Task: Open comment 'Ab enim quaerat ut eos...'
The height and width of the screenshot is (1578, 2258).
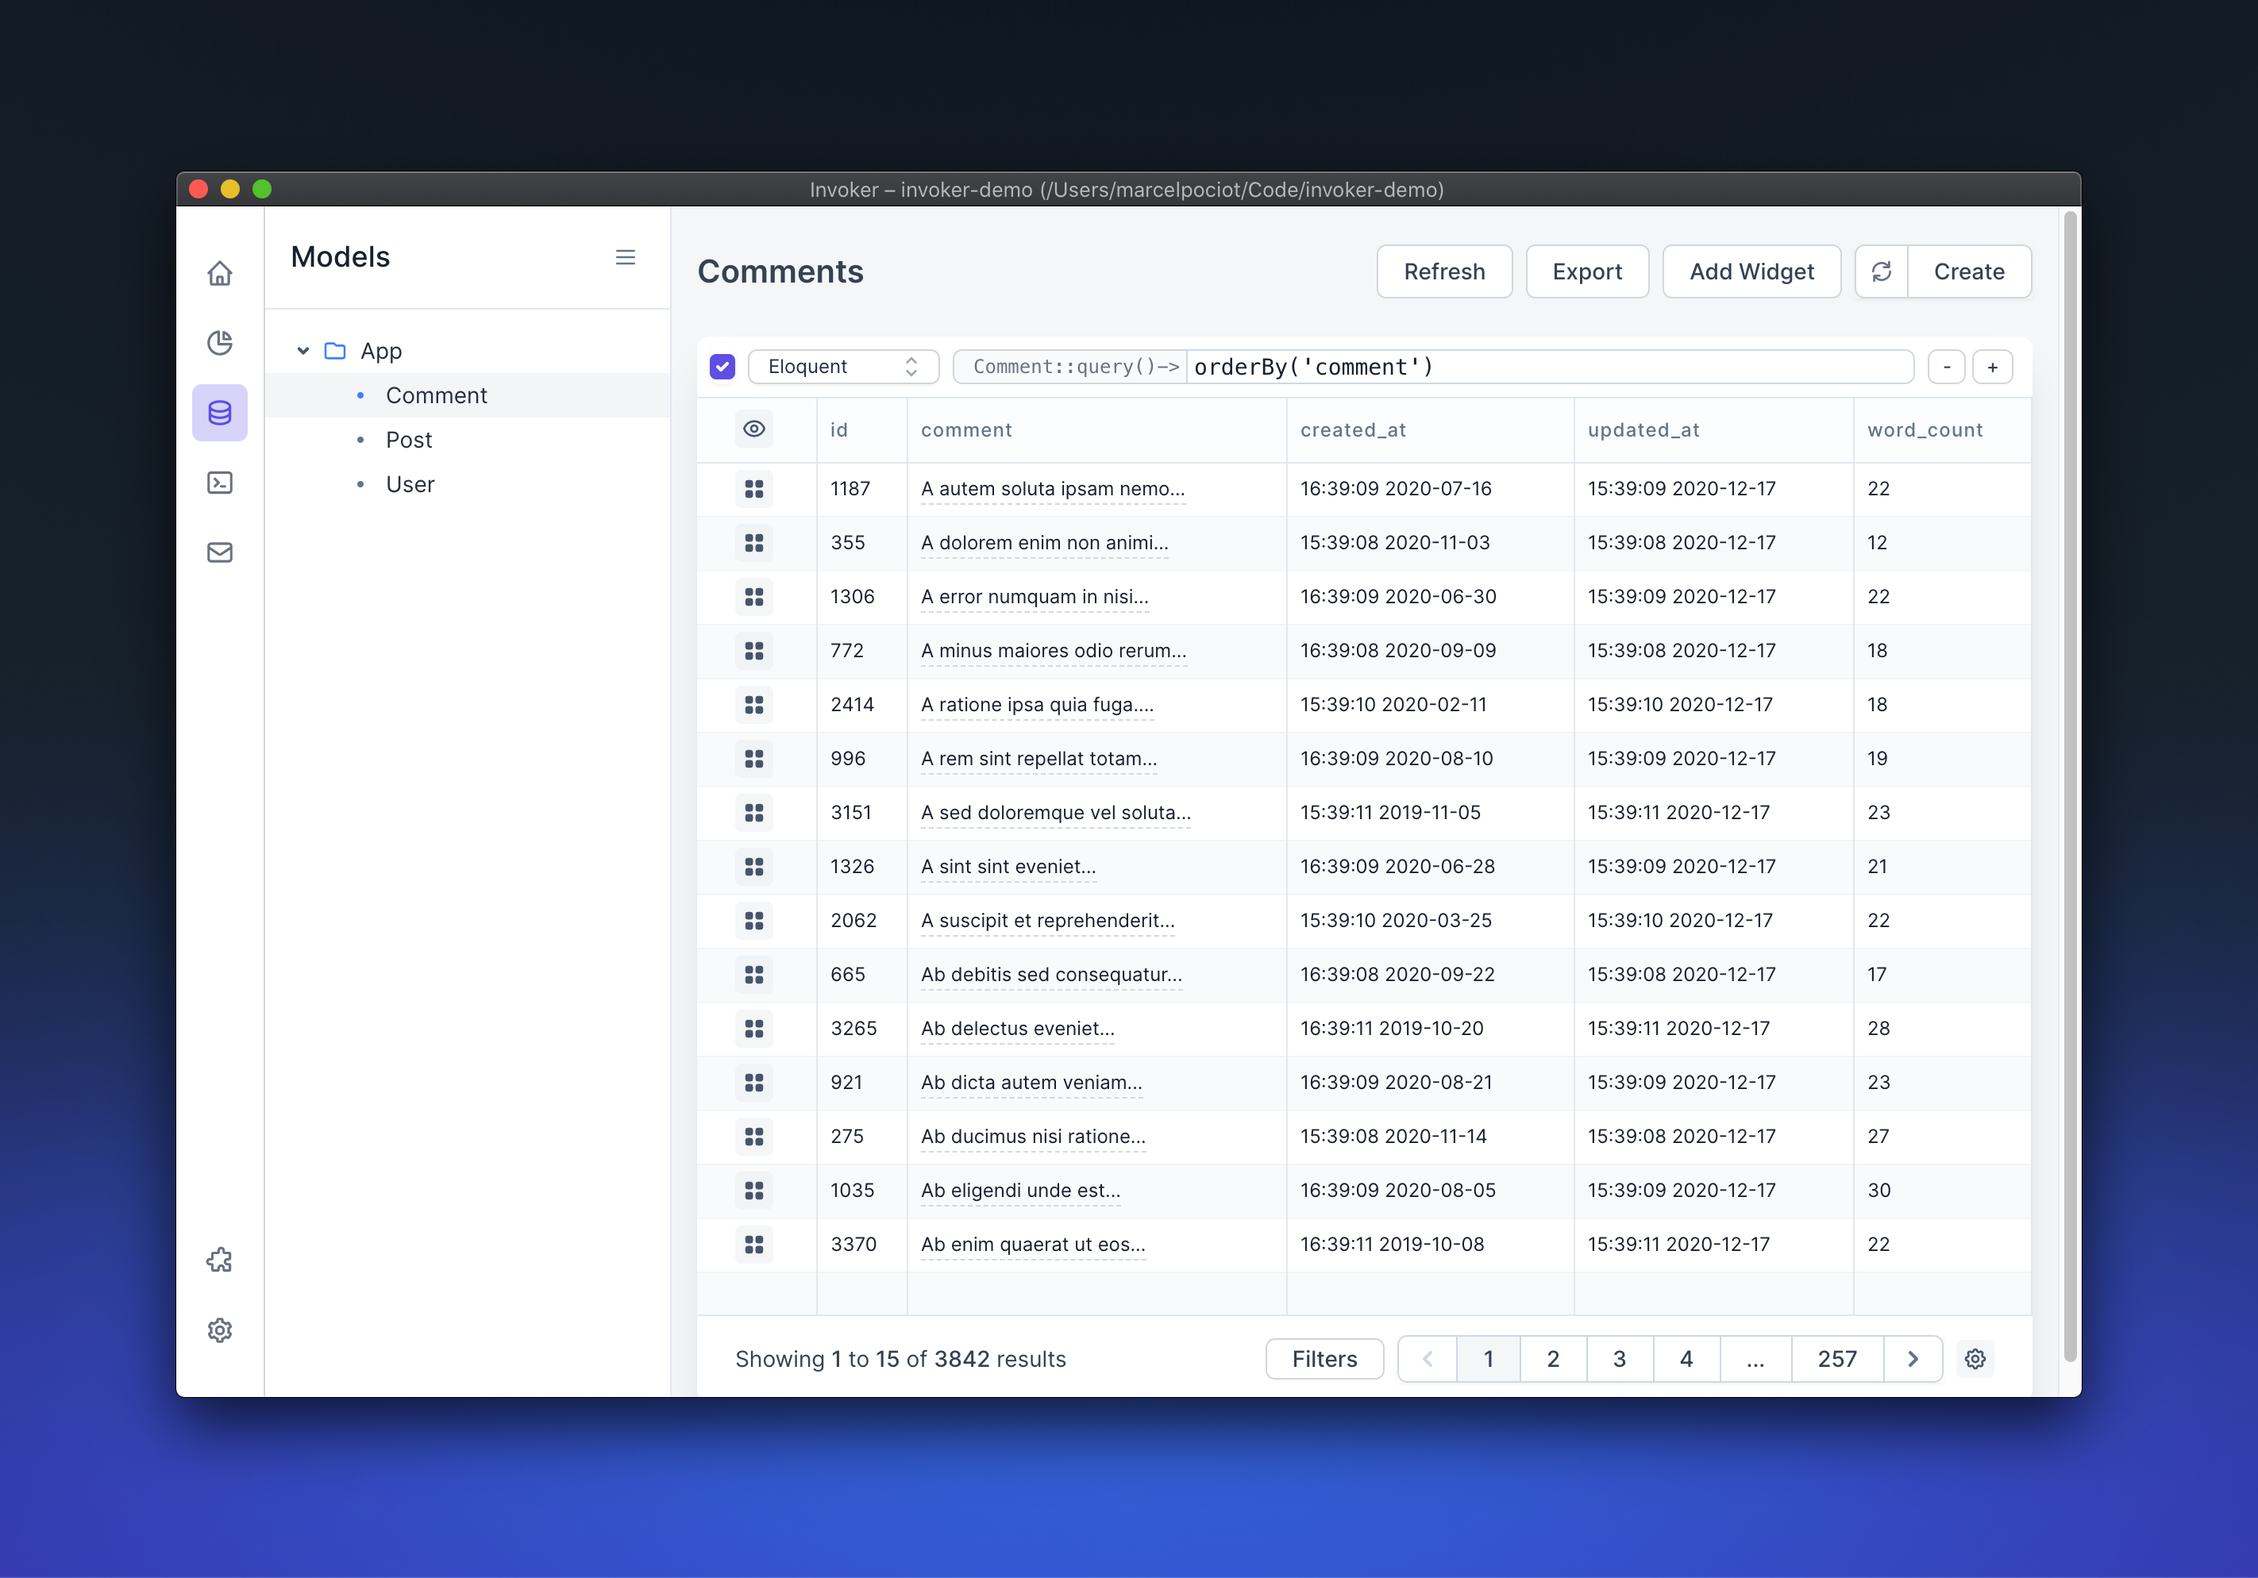Action: 1033,1245
